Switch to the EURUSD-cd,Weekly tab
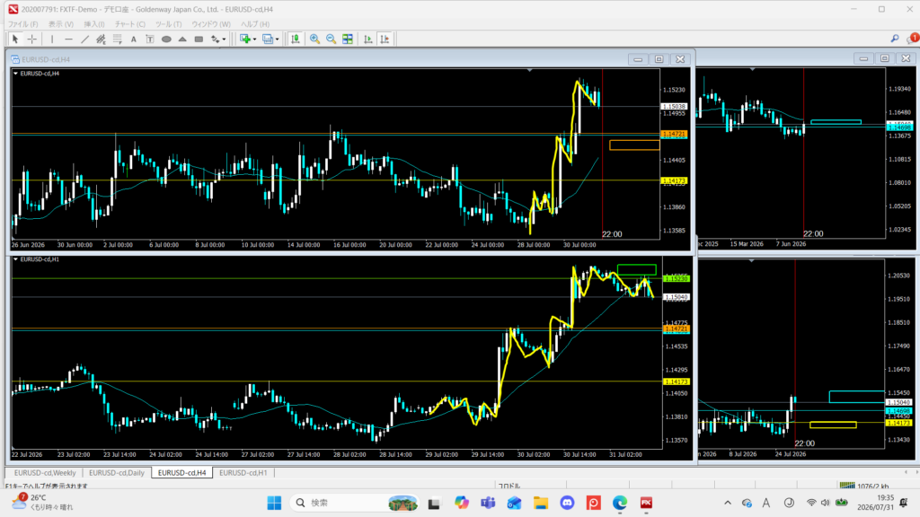This screenshot has width=920, height=517. [45, 472]
